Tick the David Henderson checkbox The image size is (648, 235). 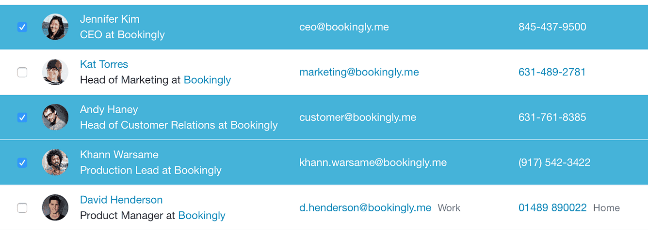22,208
